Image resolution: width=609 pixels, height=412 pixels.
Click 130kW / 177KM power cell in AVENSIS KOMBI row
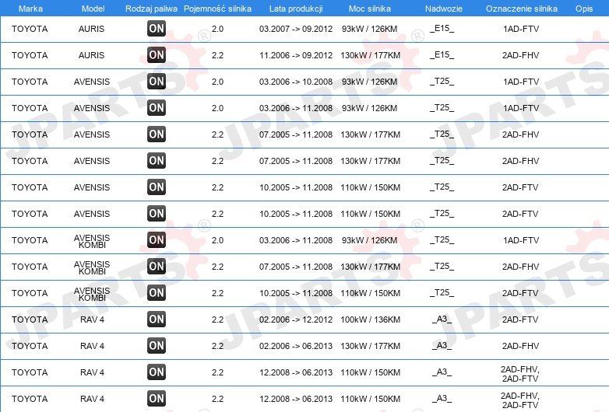coord(370,267)
